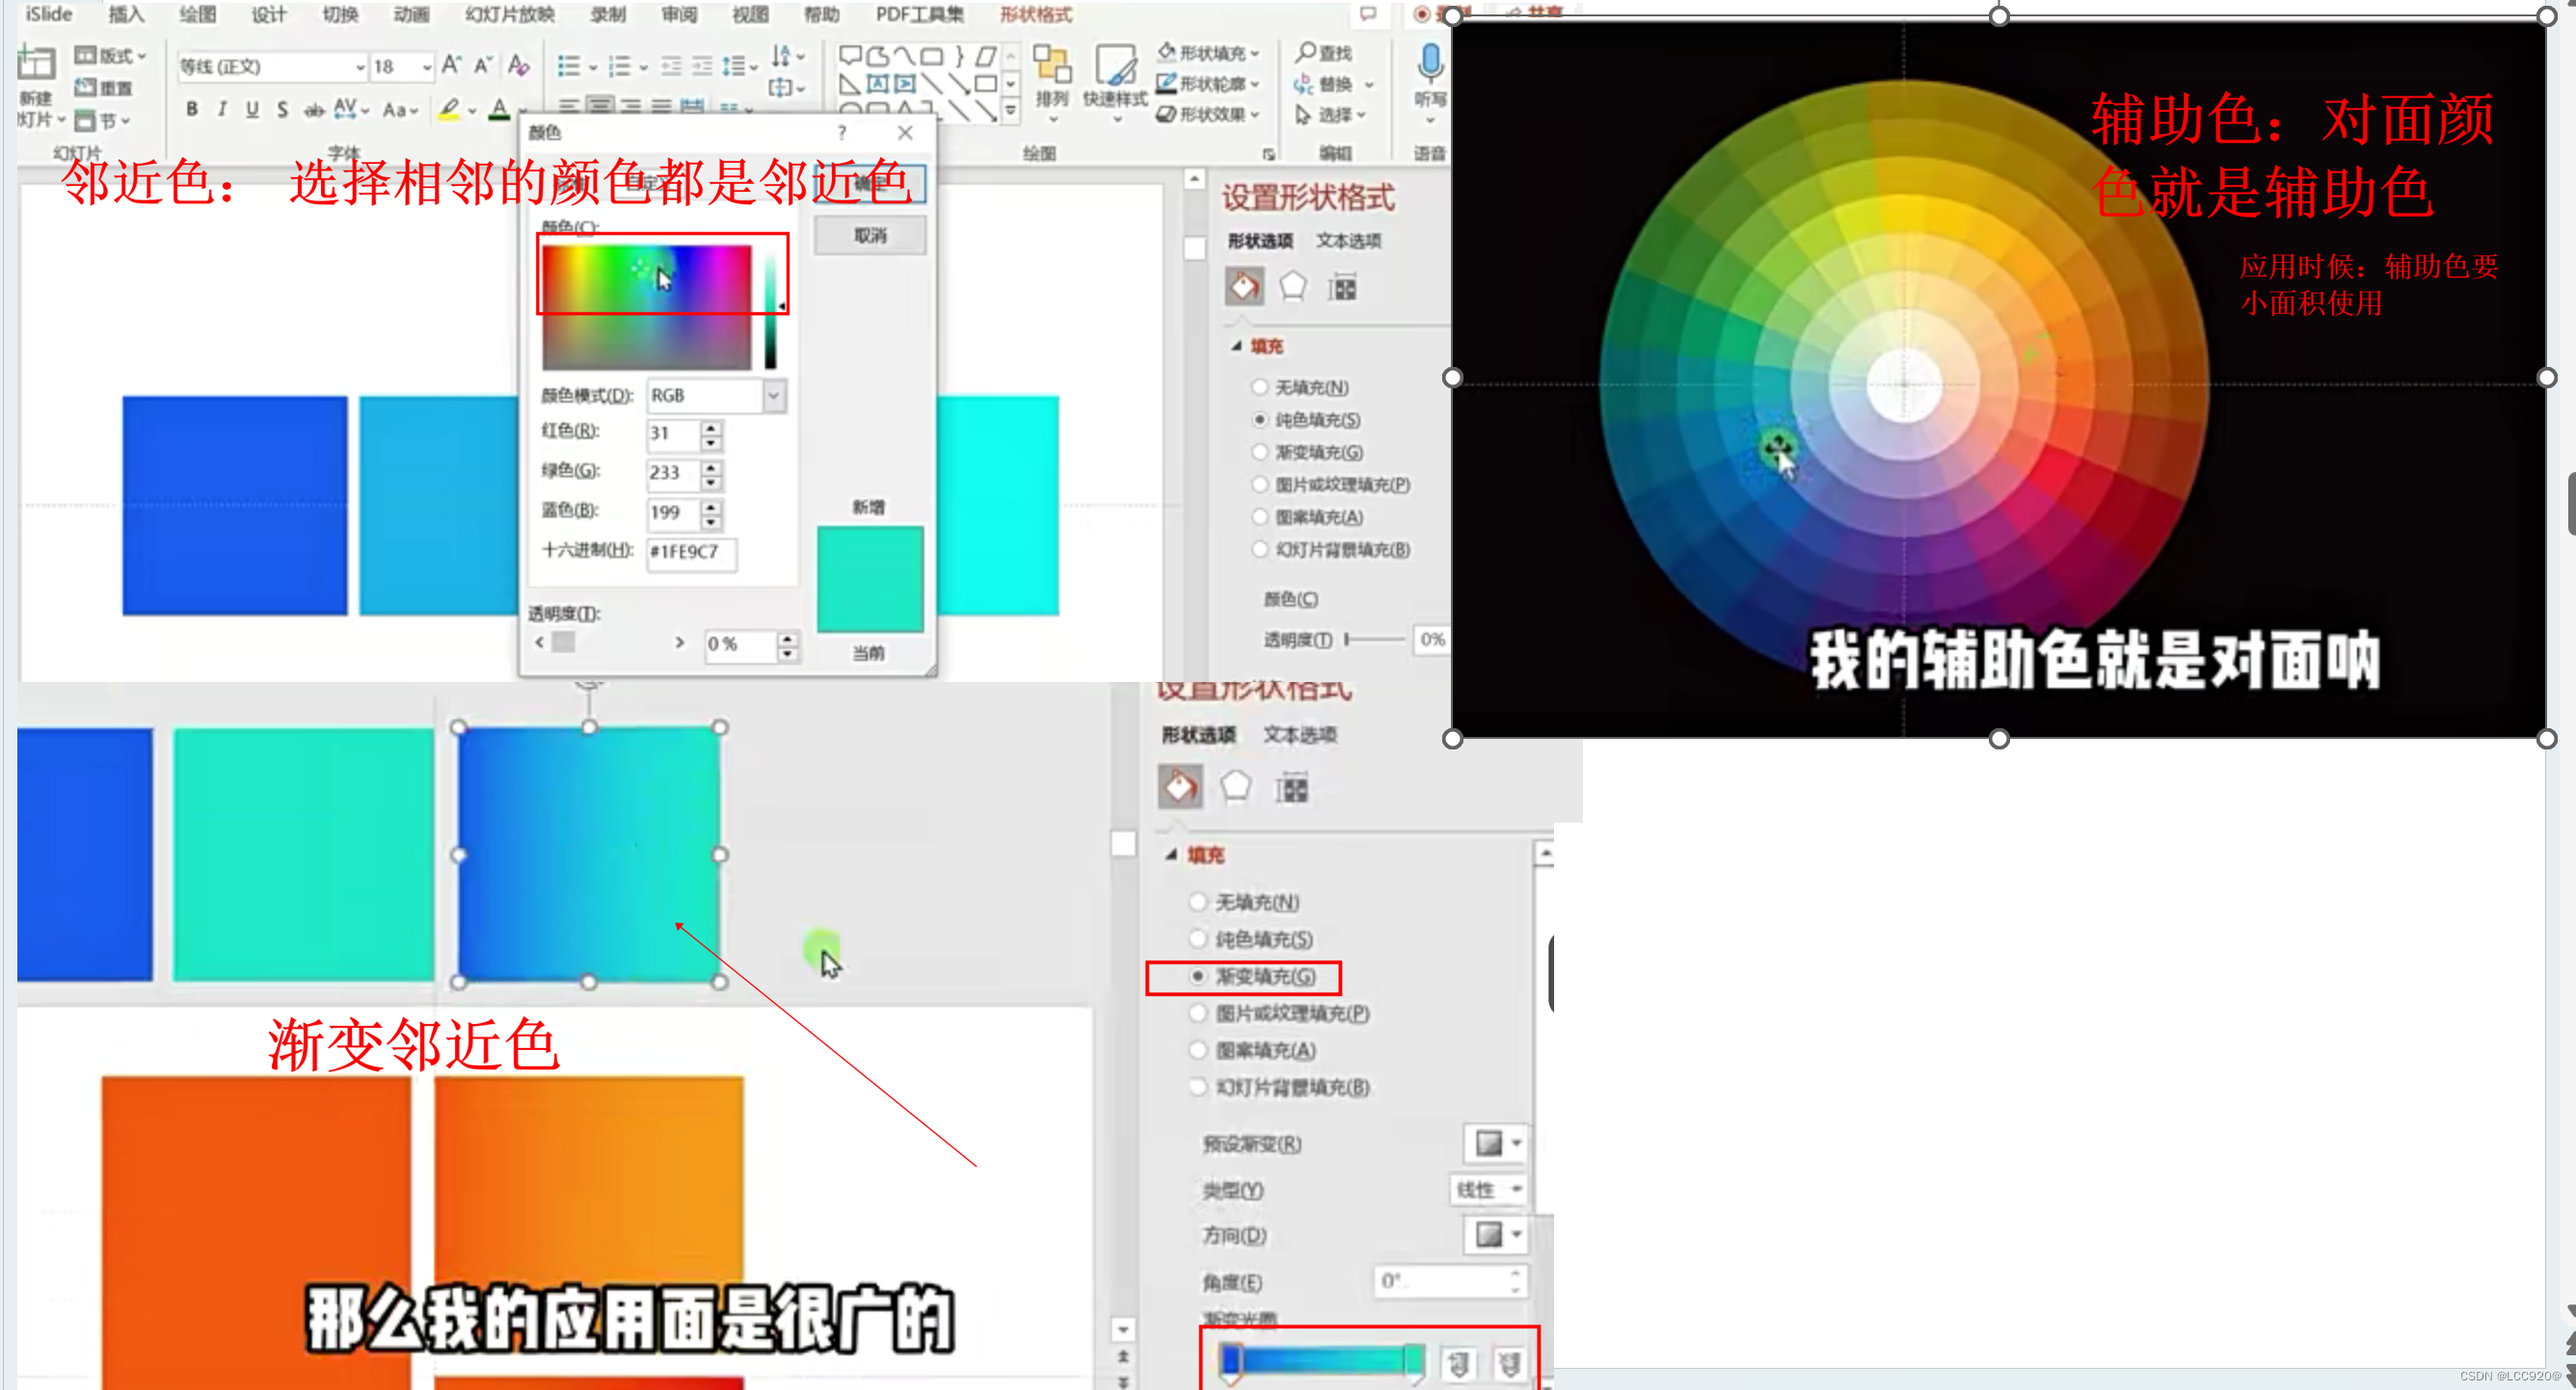Click the gradient stops color bar
This screenshot has height=1390, width=2576.
click(1320, 1360)
